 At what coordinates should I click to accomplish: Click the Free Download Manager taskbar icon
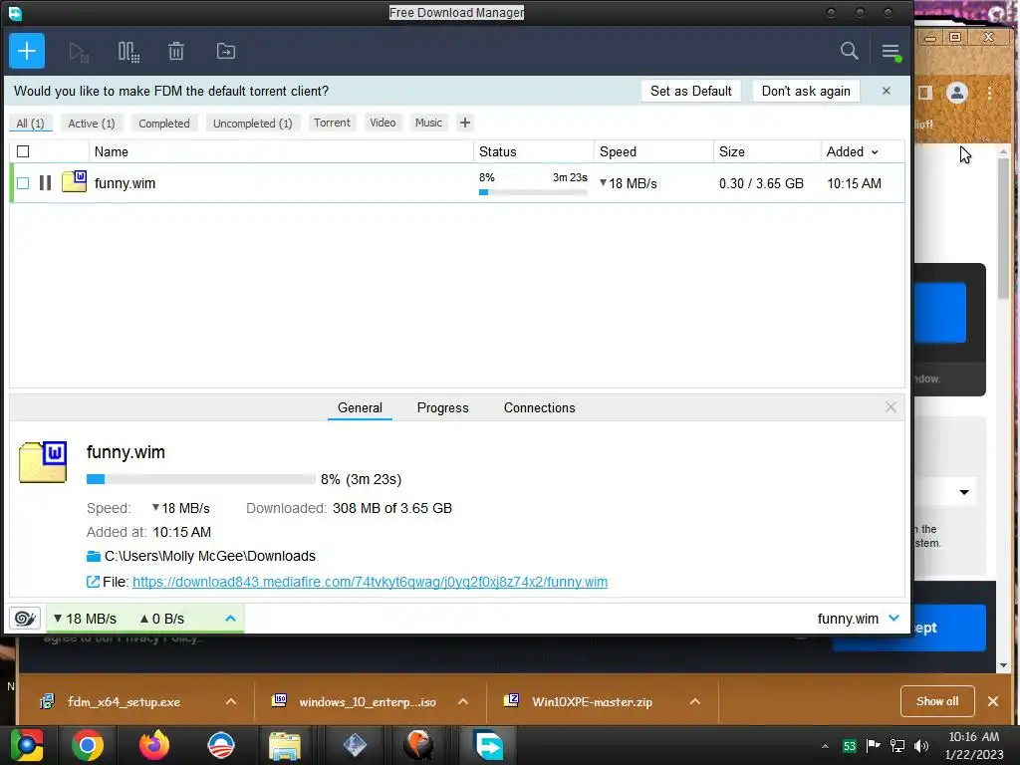tap(489, 745)
